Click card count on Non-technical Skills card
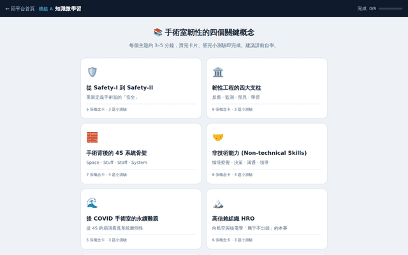The height and width of the screenshot is (255, 408). click(232, 175)
